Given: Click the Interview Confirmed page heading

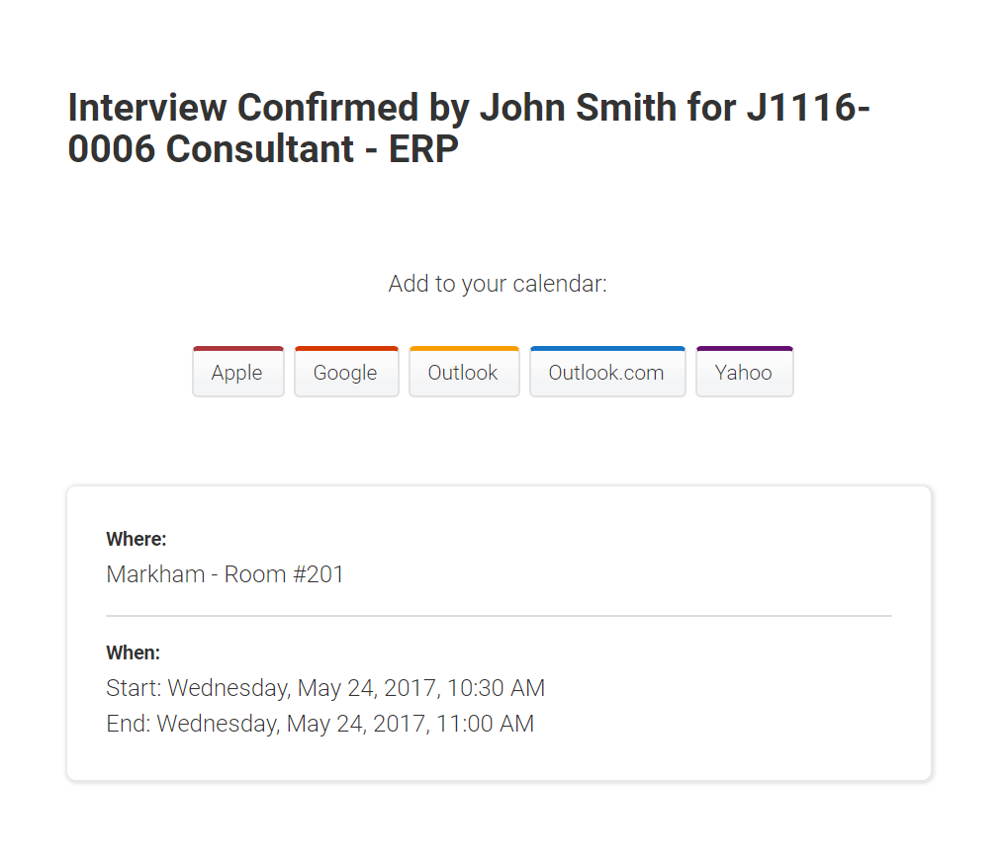Looking at the screenshot, I should coord(469,128).
